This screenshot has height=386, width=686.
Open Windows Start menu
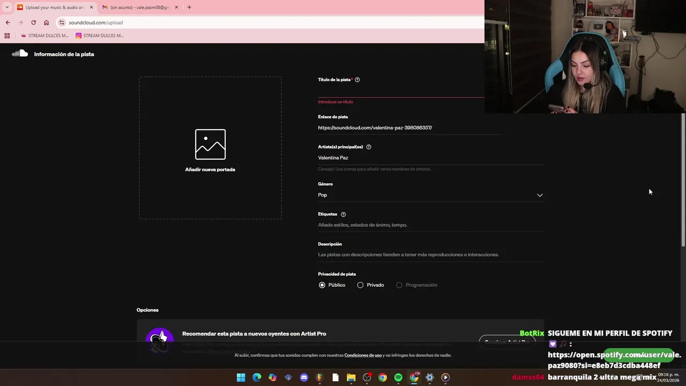[241, 377]
